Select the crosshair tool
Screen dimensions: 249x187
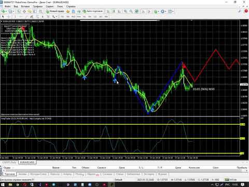tap(9, 17)
